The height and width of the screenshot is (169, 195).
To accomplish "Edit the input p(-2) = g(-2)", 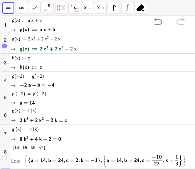I will pyautogui.click(x=28, y=76).
